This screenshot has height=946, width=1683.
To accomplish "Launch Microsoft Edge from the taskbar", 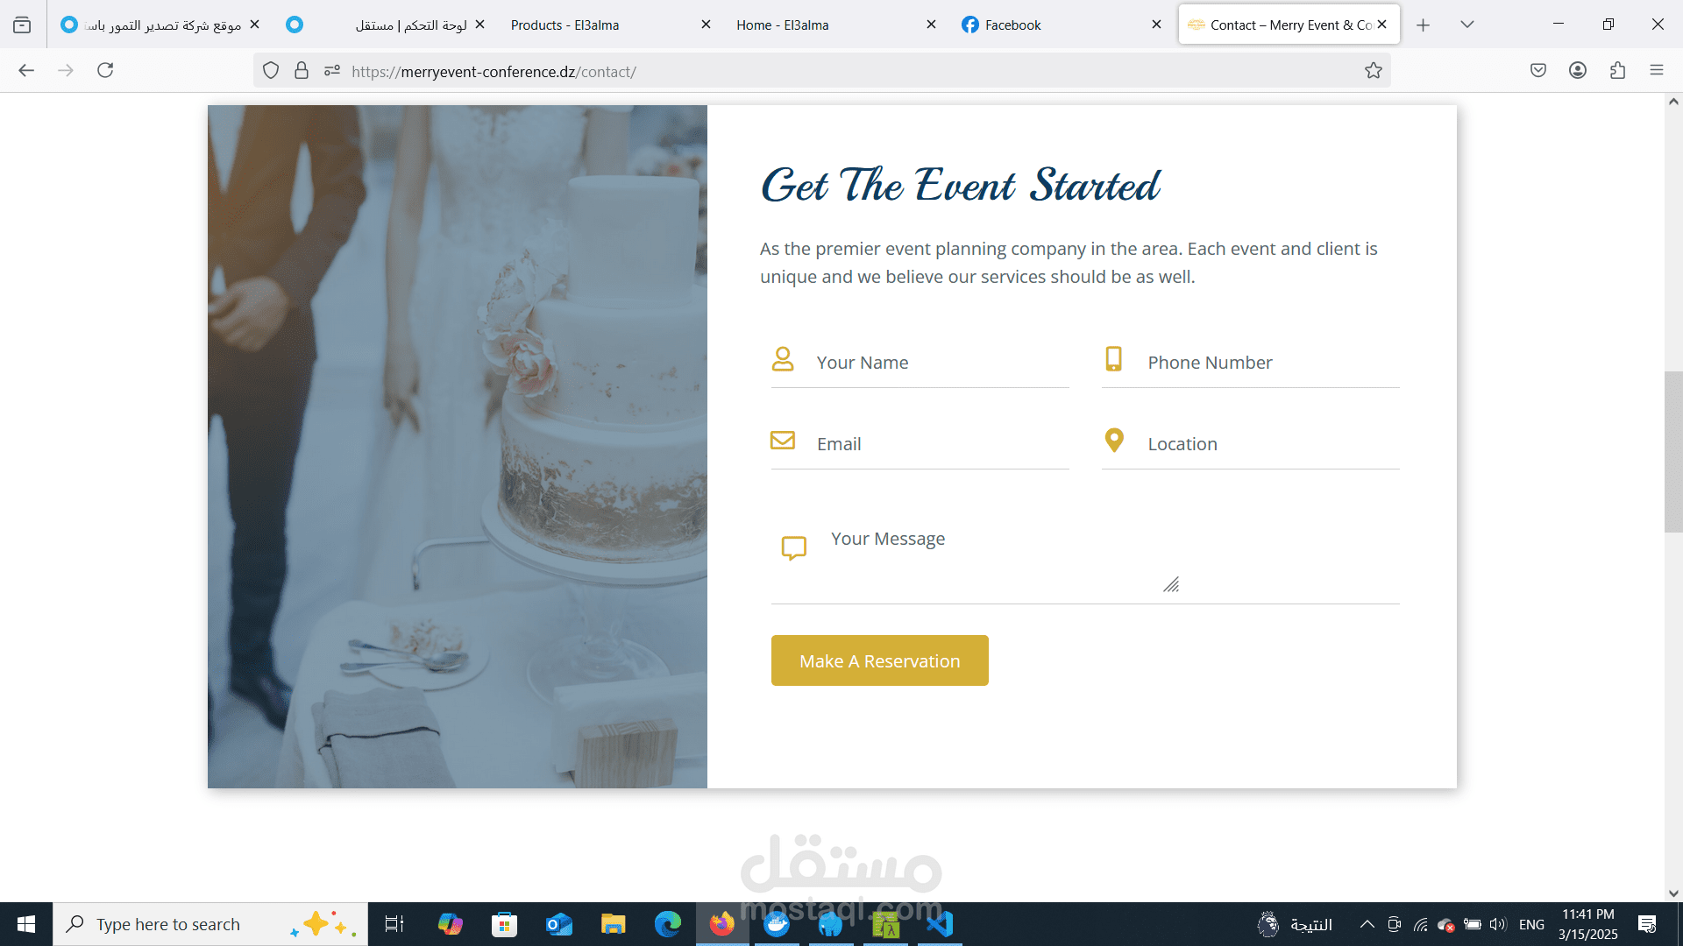I will 668,924.
